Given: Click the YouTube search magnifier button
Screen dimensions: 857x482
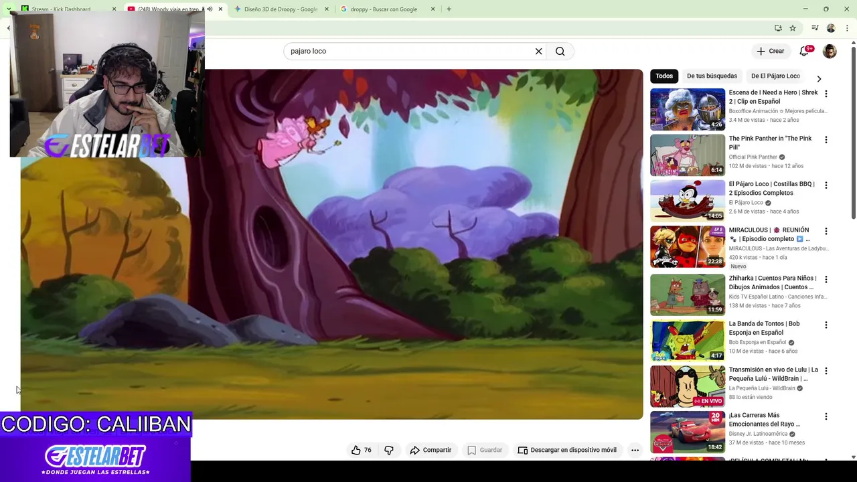Looking at the screenshot, I should [560, 52].
